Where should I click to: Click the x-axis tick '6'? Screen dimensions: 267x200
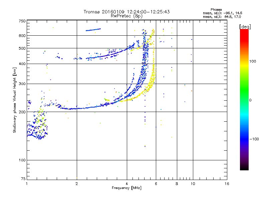click(x=156, y=184)
